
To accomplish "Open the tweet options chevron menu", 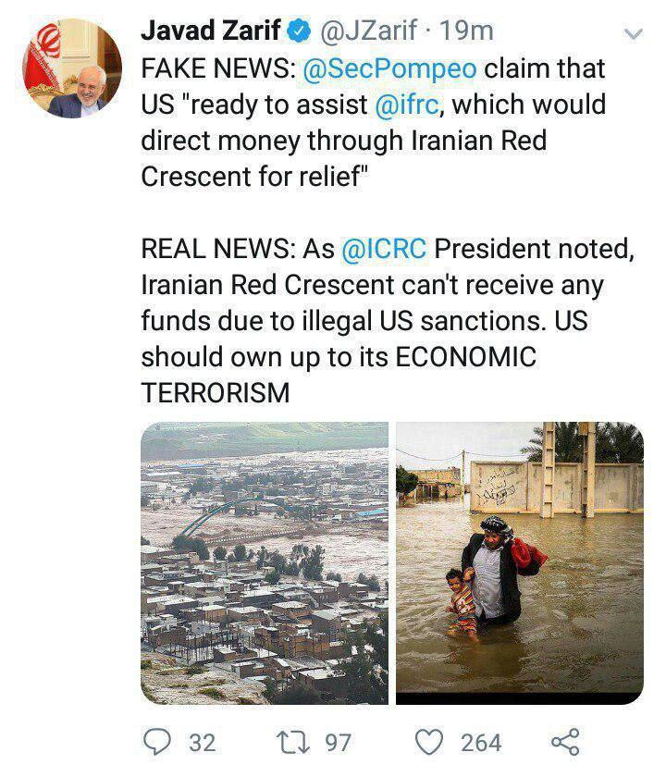I will pos(633,35).
